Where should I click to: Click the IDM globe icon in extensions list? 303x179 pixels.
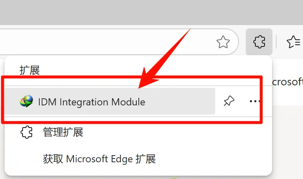coord(26,102)
